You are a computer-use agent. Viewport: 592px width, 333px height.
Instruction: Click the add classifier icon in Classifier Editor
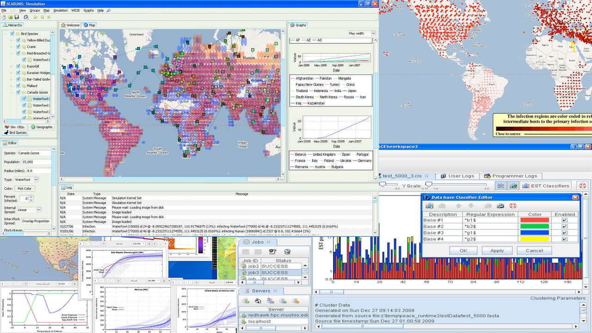(x=429, y=205)
